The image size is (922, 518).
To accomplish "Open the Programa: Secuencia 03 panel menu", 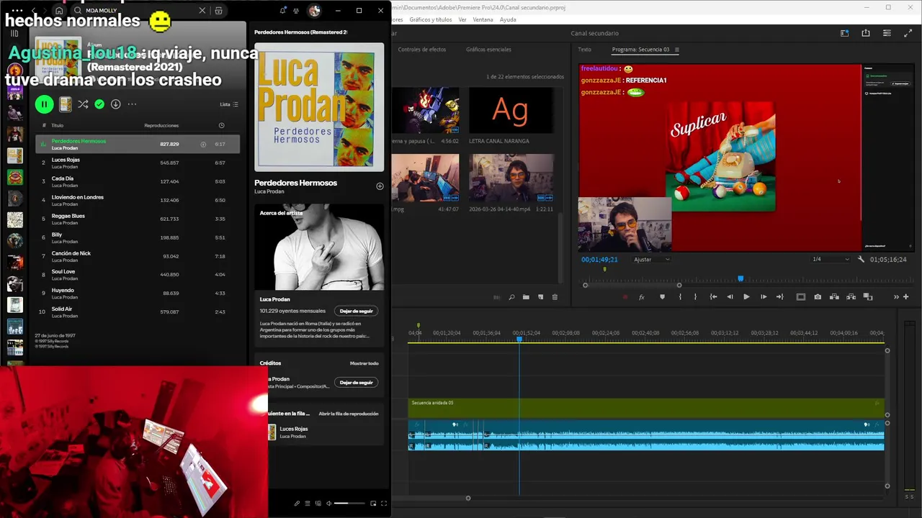I will pos(676,50).
